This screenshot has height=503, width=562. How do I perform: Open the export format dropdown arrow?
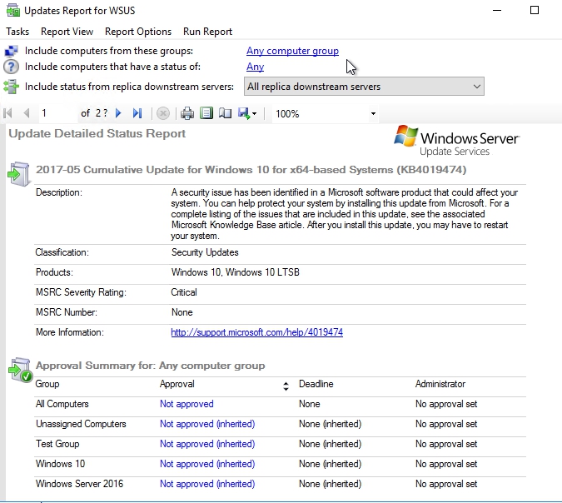[254, 114]
